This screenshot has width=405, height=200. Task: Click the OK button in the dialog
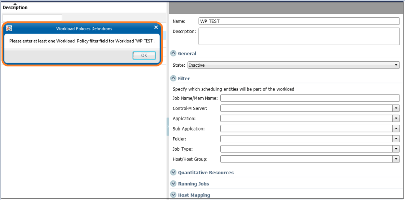tap(144, 55)
